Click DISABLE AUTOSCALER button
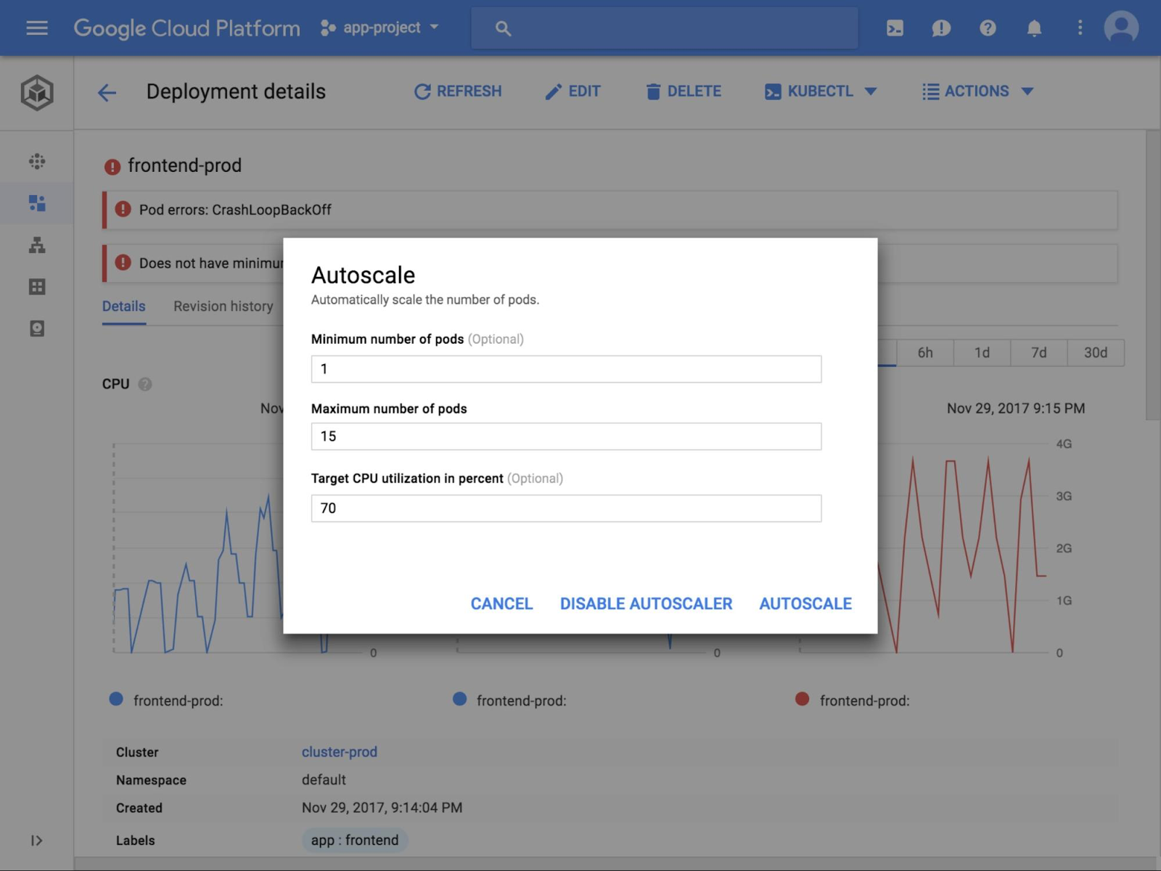This screenshot has width=1161, height=871. (646, 603)
